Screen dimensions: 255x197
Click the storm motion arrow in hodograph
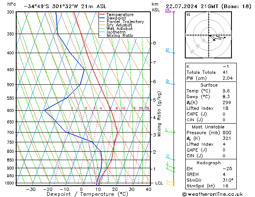[x=217, y=38]
